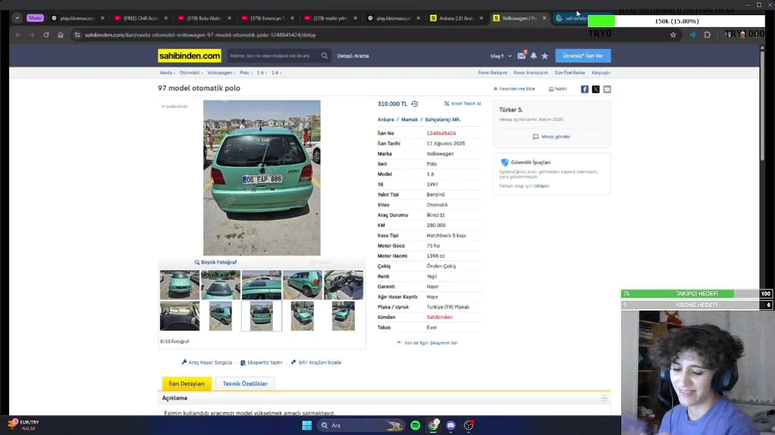Click Favori İlanlarım link
Viewport: 775px width, 435px height.
(493, 72)
